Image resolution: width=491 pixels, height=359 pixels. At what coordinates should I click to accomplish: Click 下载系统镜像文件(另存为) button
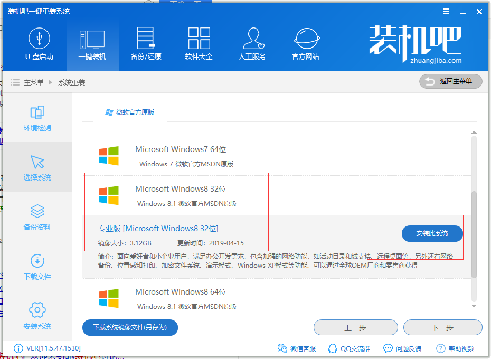[130, 327]
